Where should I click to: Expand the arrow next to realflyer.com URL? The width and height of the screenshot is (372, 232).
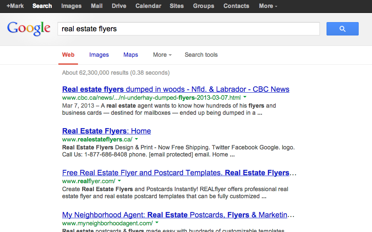click(119, 181)
